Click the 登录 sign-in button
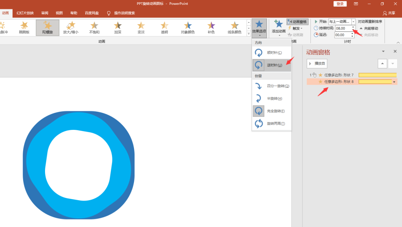Screen dimensions: 402x227 tap(340, 4)
